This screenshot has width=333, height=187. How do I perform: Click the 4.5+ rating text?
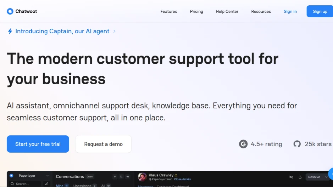click(266, 144)
